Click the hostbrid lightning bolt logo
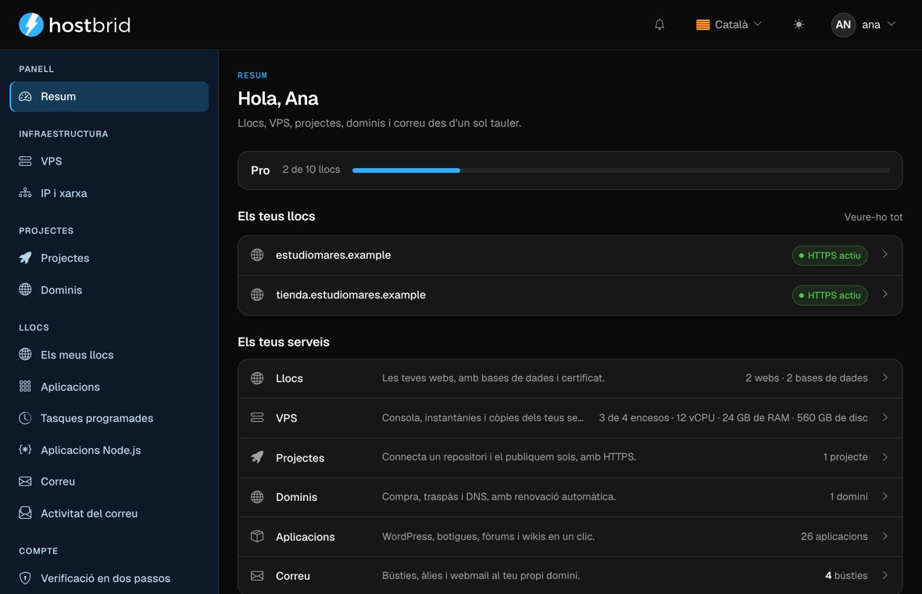Screen dimensions: 922x594 click(31, 25)
